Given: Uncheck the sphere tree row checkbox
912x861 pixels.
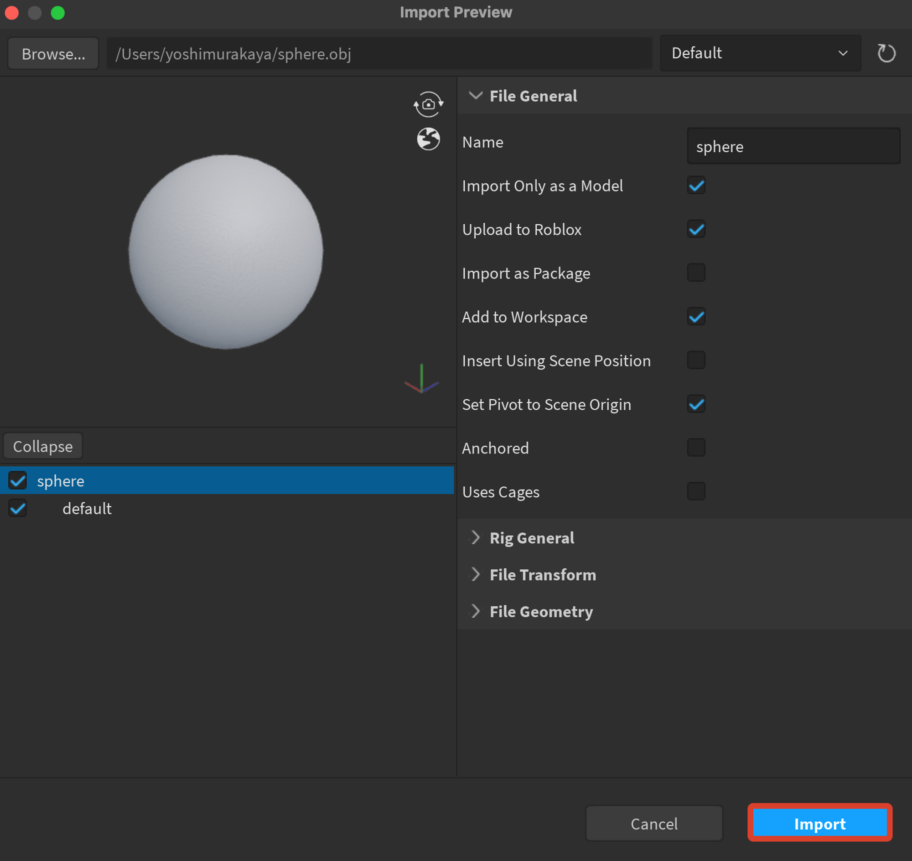Looking at the screenshot, I should pos(17,480).
